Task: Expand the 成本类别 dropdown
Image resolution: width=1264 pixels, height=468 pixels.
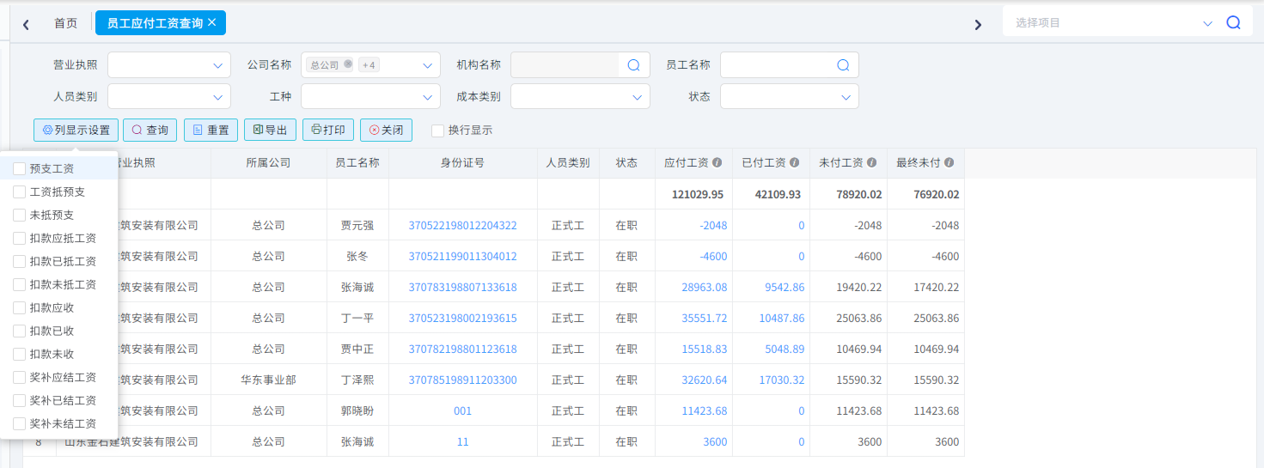Action: click(580, 97)
